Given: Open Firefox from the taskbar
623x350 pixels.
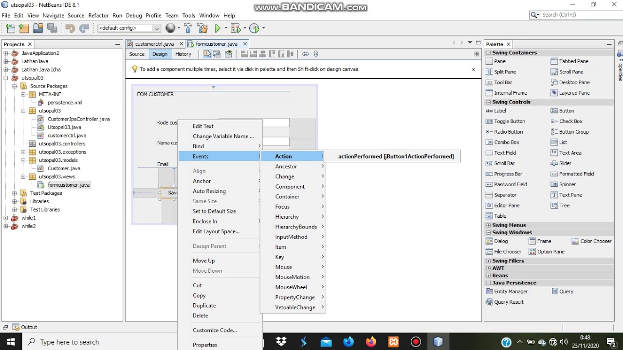Looking at the screenshot, I should pyautogui.click(x=371, y=342).
